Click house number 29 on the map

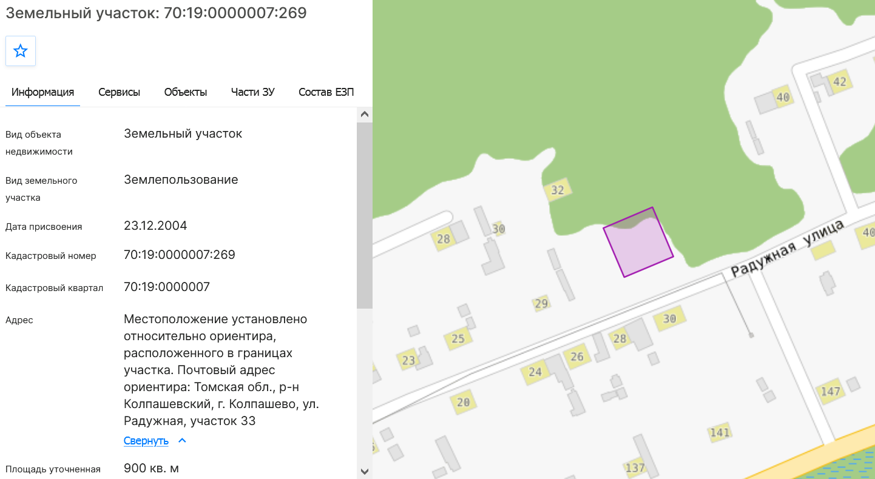tap(541, 304)
